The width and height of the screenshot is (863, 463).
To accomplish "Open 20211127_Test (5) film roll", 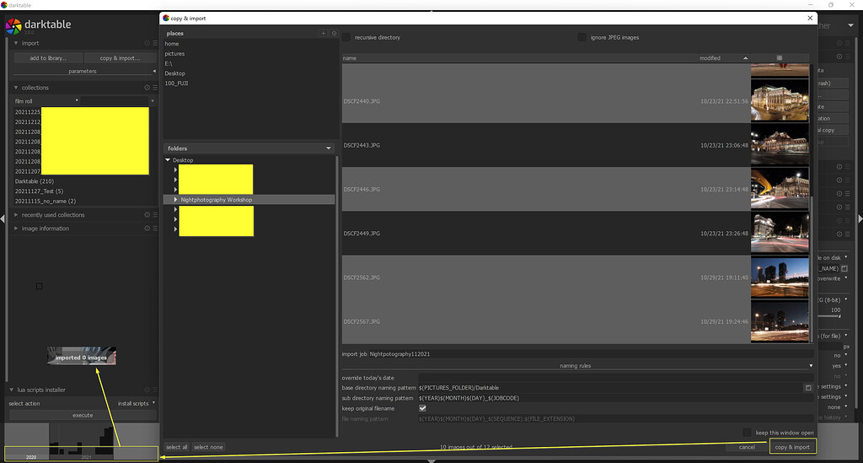I will [39, 191].
